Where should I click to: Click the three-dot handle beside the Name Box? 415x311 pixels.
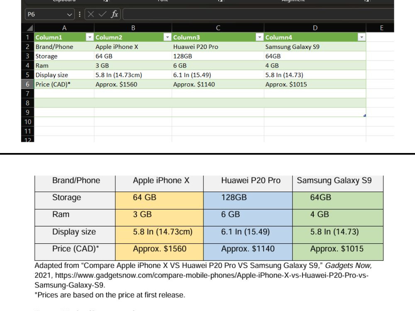coord(80,14)
